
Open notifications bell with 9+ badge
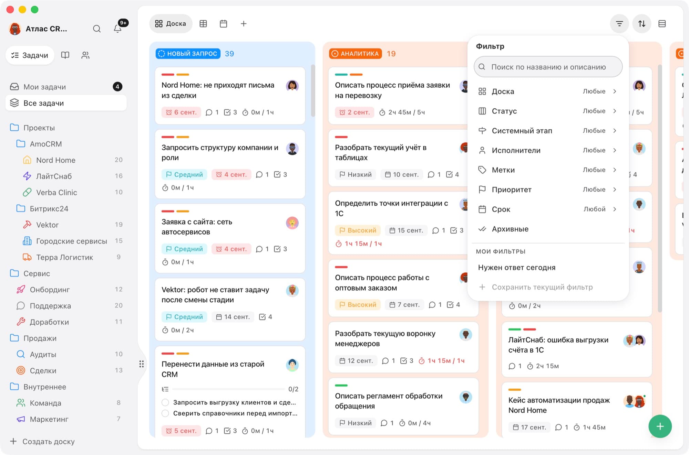coord(118,29)
